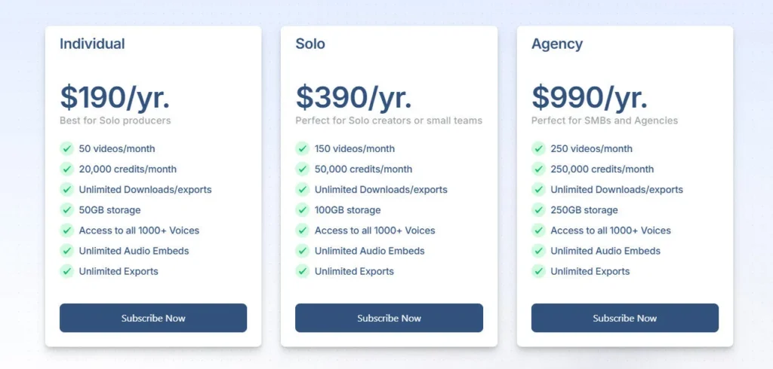
Task: Click checkmark beside 250,000 credits/month
Action: pyautogui.click(x=538, y=169)
